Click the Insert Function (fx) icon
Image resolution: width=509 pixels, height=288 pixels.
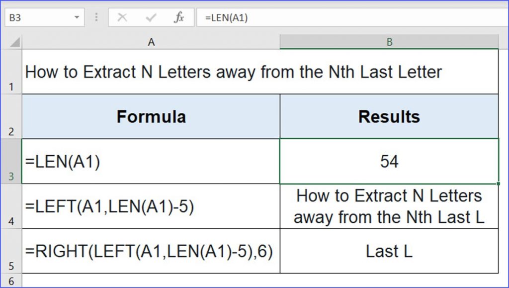click(180, 16)
